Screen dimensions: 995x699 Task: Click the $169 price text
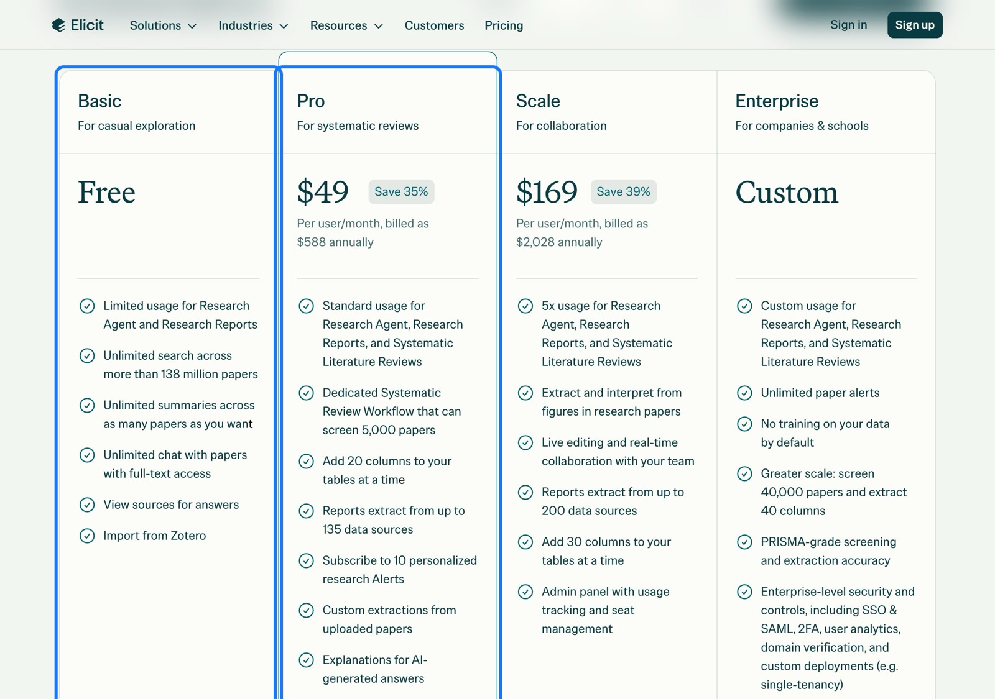point(547,192)
